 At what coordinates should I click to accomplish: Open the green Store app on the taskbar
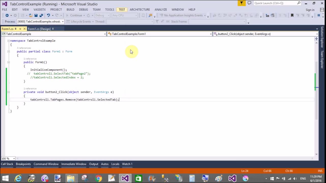click(138, 178)
